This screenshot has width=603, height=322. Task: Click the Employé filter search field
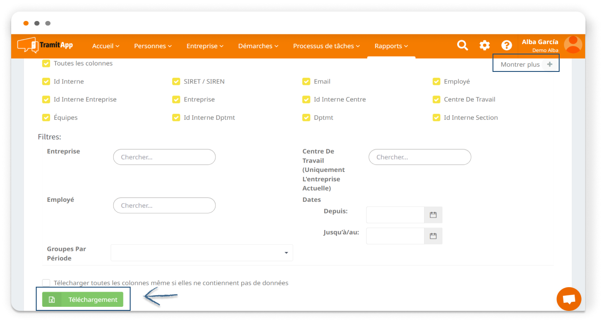(x=164, y=205)
